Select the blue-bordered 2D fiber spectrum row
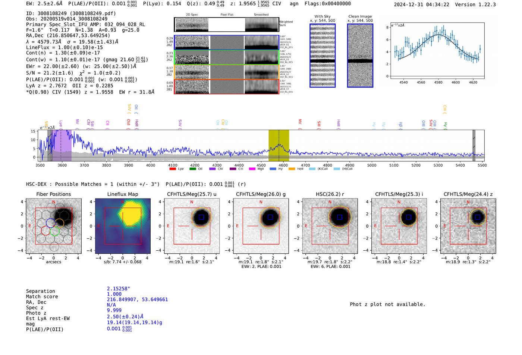This screenshot has width=522, height=355. [x=226, y=42]
